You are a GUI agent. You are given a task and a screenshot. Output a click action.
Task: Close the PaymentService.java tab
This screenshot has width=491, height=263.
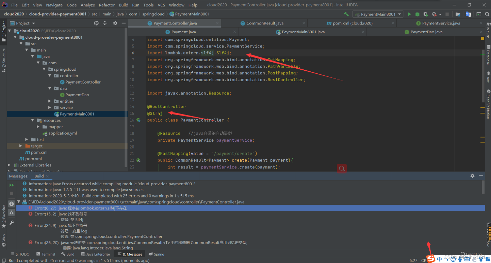click(x=480, y=23)
